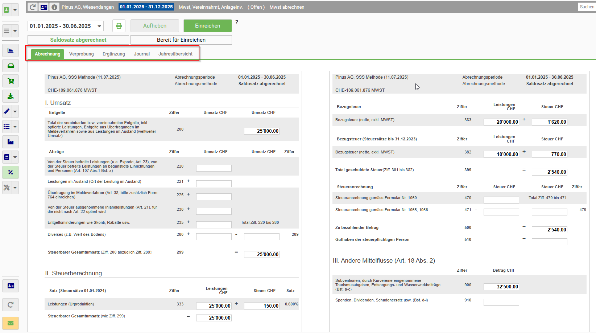596x333 pixels.
Task: Click the empty Ziffer 221 Leistungen im Ausland field
Action: 214,184
